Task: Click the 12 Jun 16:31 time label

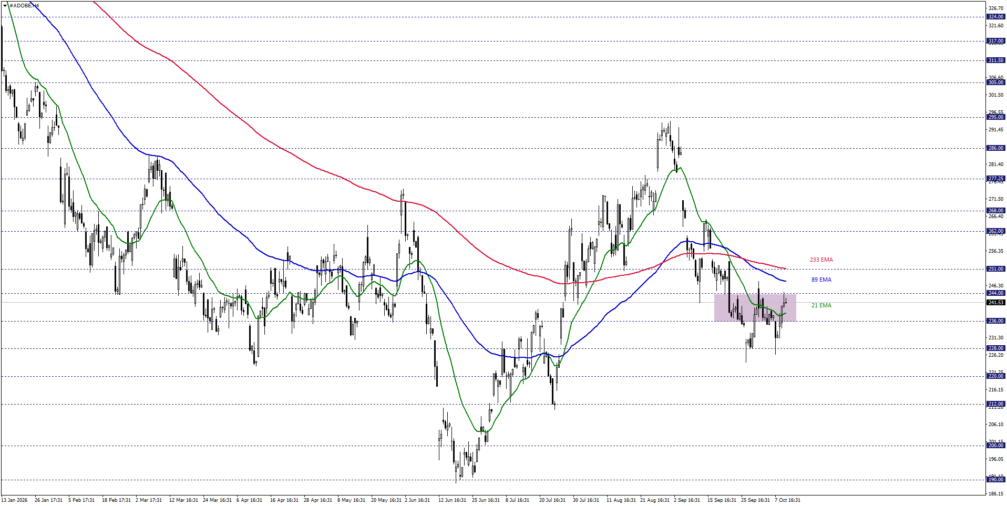Action: coord(452,500)
